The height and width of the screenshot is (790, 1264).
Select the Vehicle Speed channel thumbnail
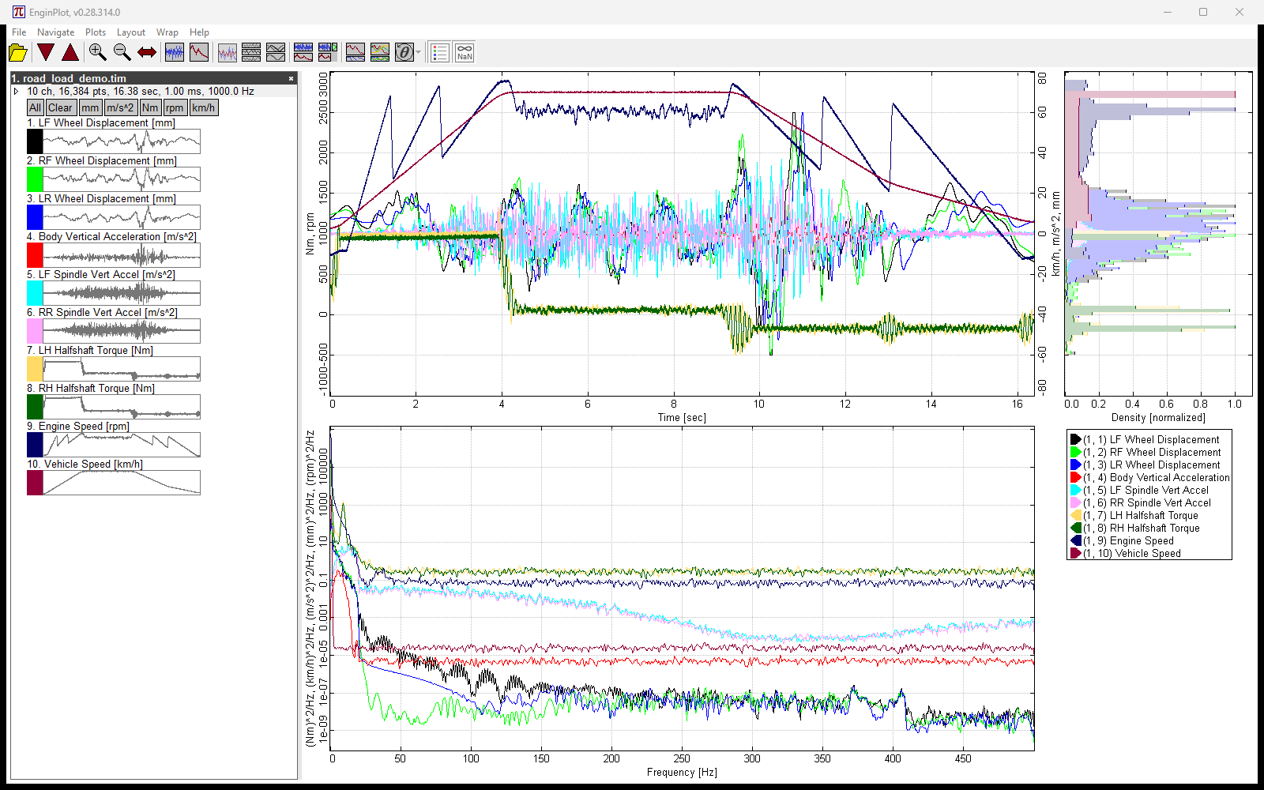[122, 483]
